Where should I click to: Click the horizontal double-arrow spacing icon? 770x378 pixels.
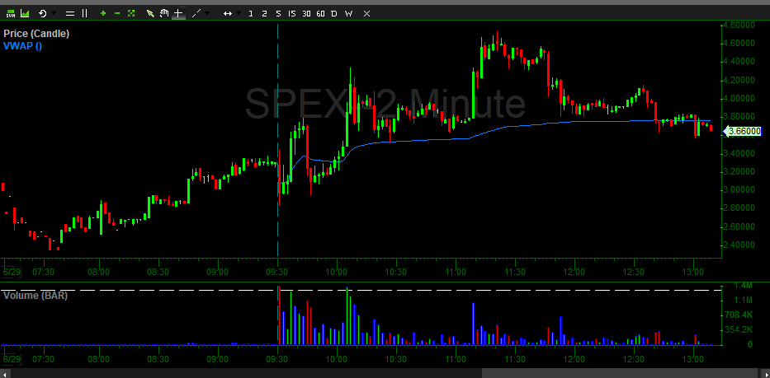[x=227, y=14]
